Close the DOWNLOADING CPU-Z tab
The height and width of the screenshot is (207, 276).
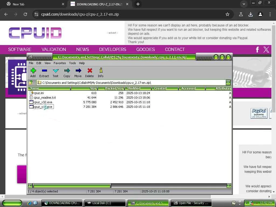[127, 4]
